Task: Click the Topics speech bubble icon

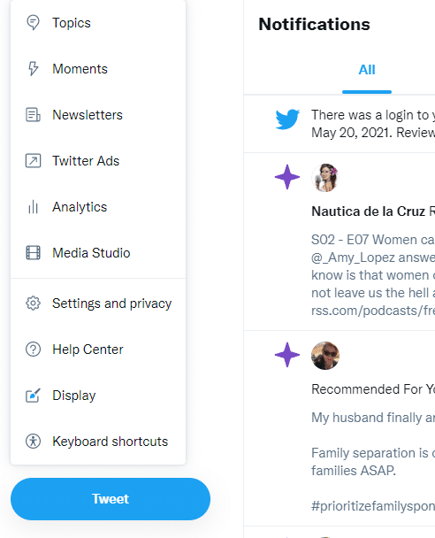Action: point(33,23)
